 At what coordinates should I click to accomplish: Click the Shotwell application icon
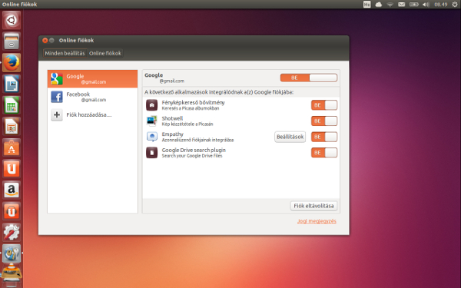point(151,121)
